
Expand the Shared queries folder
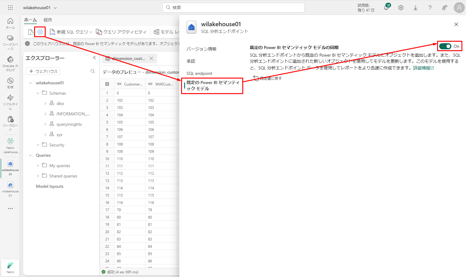coord(38,176)
